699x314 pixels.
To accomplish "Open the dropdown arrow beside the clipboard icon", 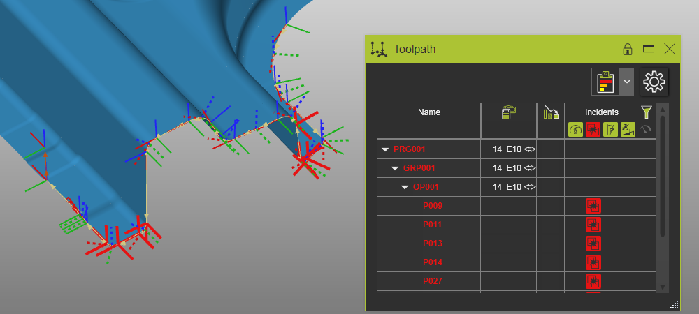I will 627,82.
